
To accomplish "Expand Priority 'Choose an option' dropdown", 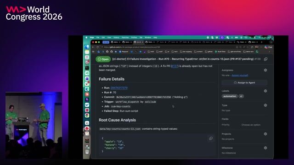I will 251,125.
